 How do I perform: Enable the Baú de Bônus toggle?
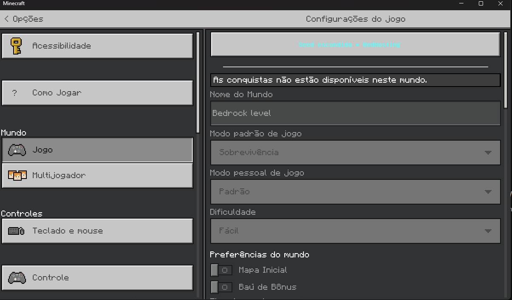tap(221, 287)
